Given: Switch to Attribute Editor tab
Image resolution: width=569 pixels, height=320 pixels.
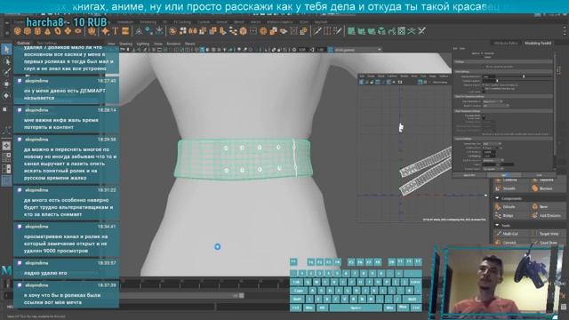Looking at the screenshot, I should click(506, 44).
